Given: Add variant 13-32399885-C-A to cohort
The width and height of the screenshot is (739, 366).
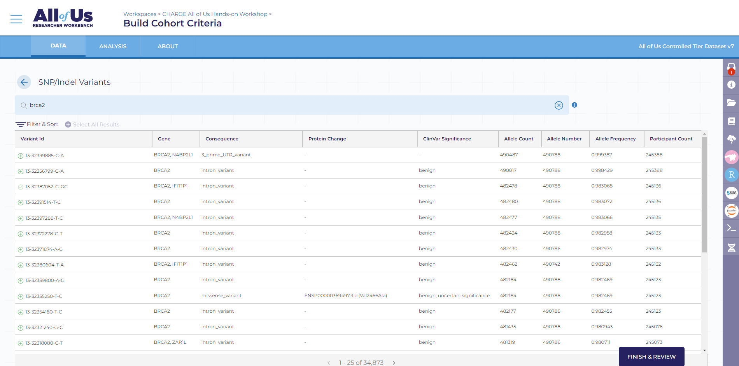Looking at the screenshot, I should coord(21,156).
